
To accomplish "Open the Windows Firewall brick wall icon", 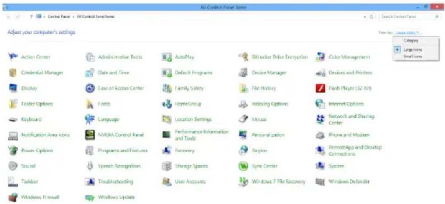I will [13, 197].
